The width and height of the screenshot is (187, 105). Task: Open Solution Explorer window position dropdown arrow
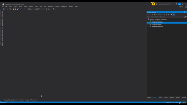(183, 12)
